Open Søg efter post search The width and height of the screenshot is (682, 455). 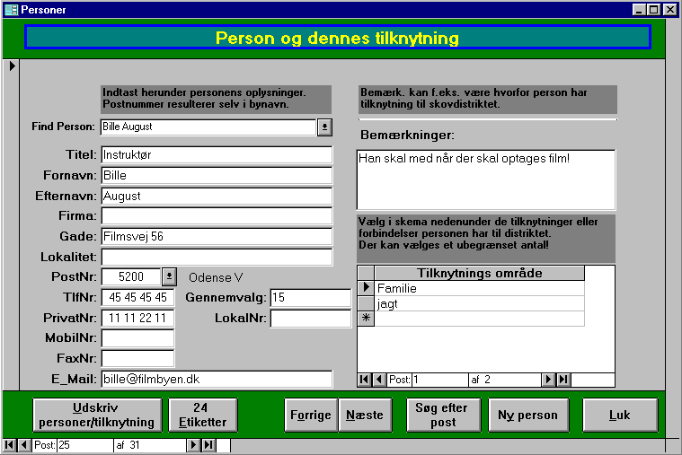click(442, 416)
